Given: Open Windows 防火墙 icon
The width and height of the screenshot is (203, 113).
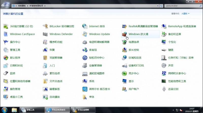Looking at the screenshot, I should (124, 34).
